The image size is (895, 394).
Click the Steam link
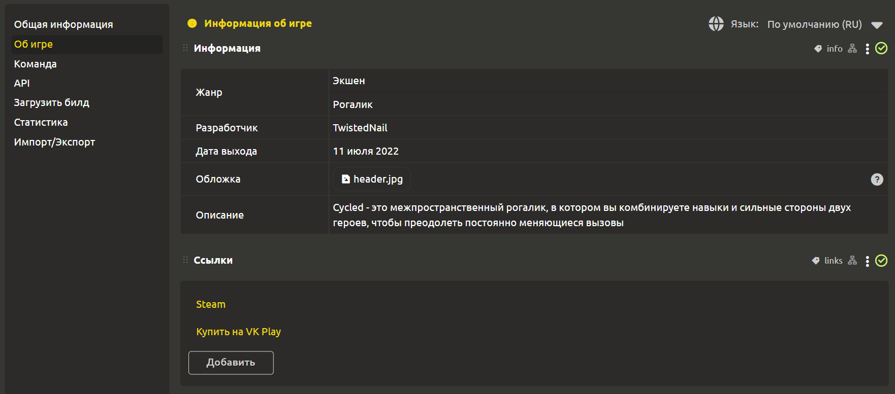click(211, 304)
